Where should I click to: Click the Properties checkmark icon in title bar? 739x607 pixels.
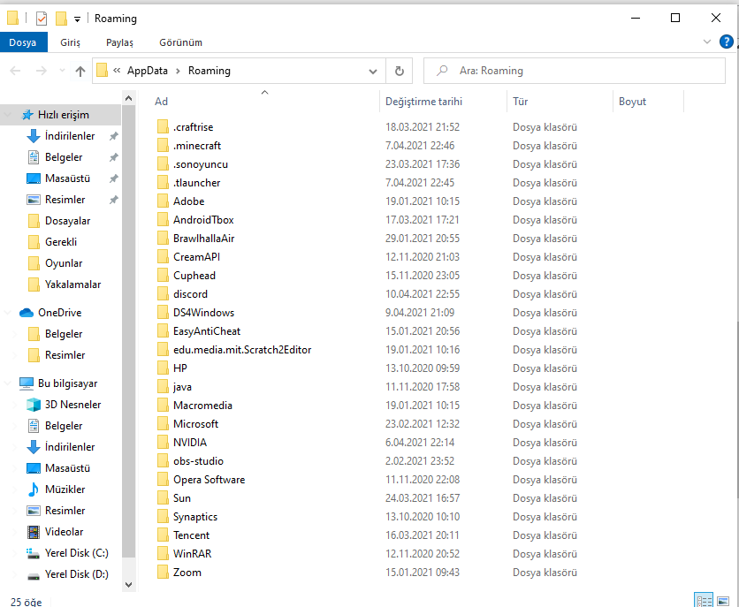[x=42, y=19]
